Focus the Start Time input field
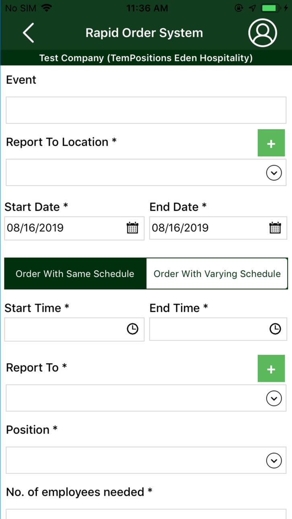Screen dimensions: 292x519 [74, 330]
